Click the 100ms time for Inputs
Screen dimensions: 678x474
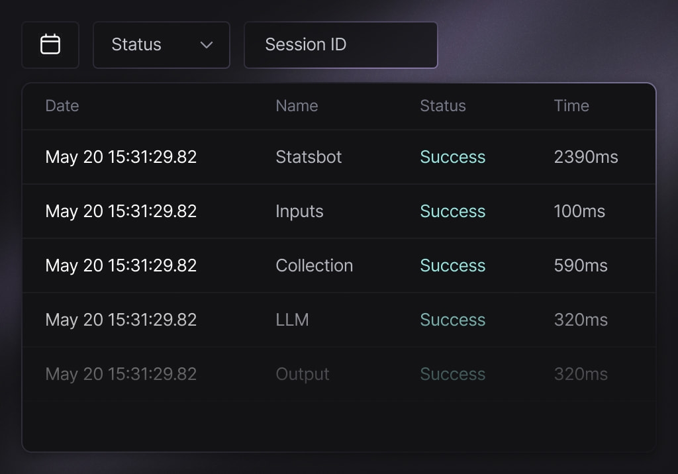579,211
